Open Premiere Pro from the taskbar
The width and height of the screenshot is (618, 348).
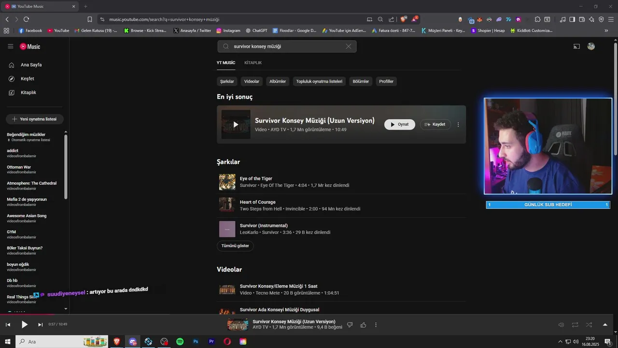(211, 342)
